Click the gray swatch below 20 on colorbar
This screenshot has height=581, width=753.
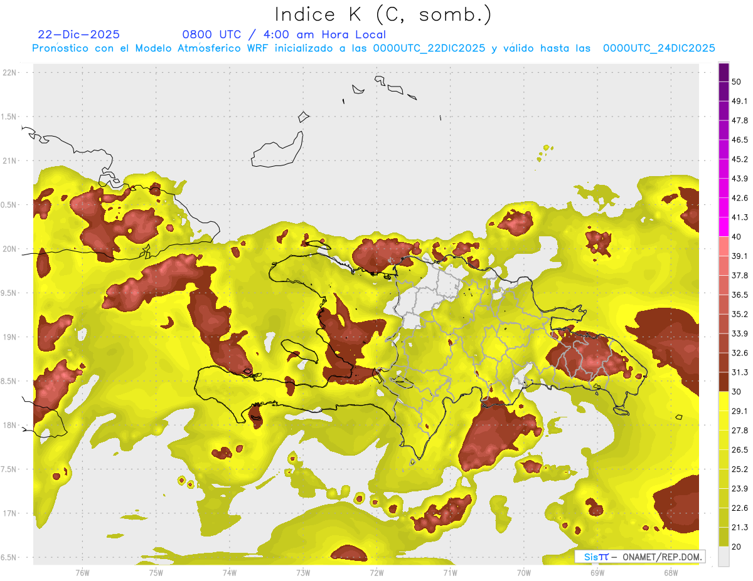[724, 556]
